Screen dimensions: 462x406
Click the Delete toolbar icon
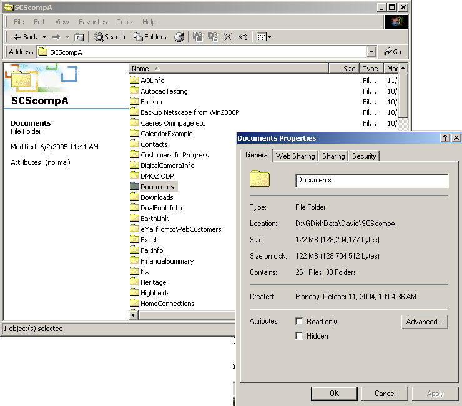(228, 37)
